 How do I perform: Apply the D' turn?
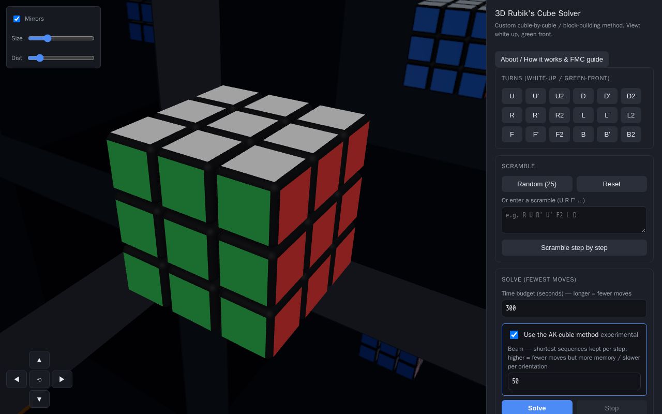click(607, 96)
